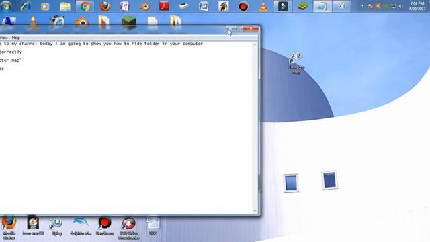Launch Internet Explorer from the taskbar

[x=26, y=6]
